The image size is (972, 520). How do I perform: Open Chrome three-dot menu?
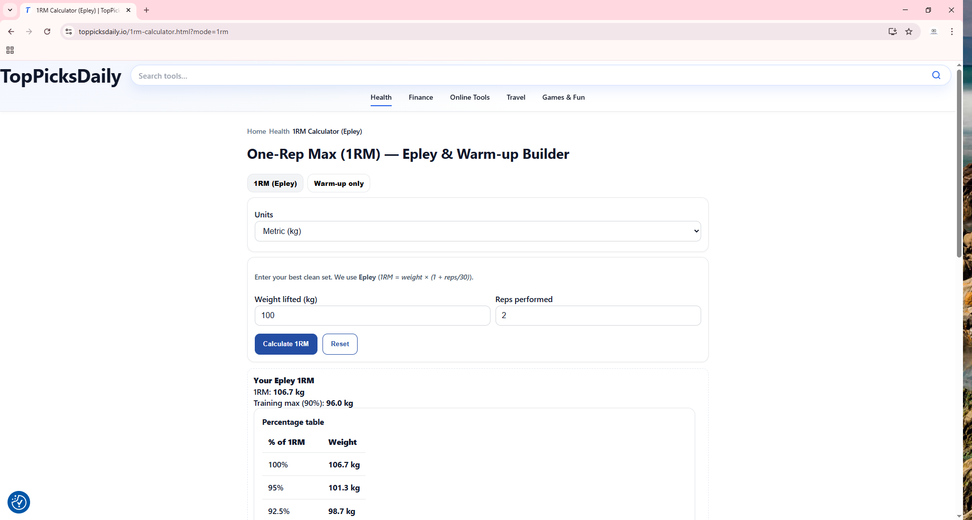coord(951,32)
